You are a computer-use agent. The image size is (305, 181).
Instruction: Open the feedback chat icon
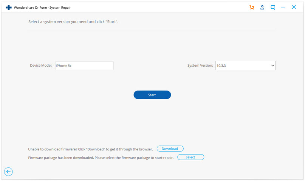pos(273,7)
